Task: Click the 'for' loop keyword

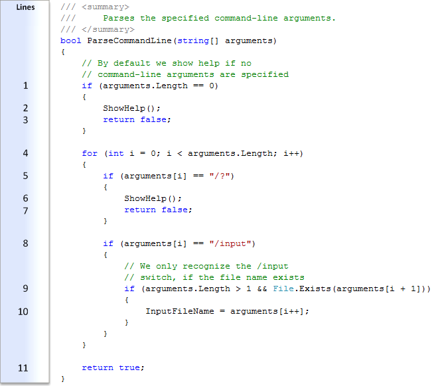Action: (90, 154)
